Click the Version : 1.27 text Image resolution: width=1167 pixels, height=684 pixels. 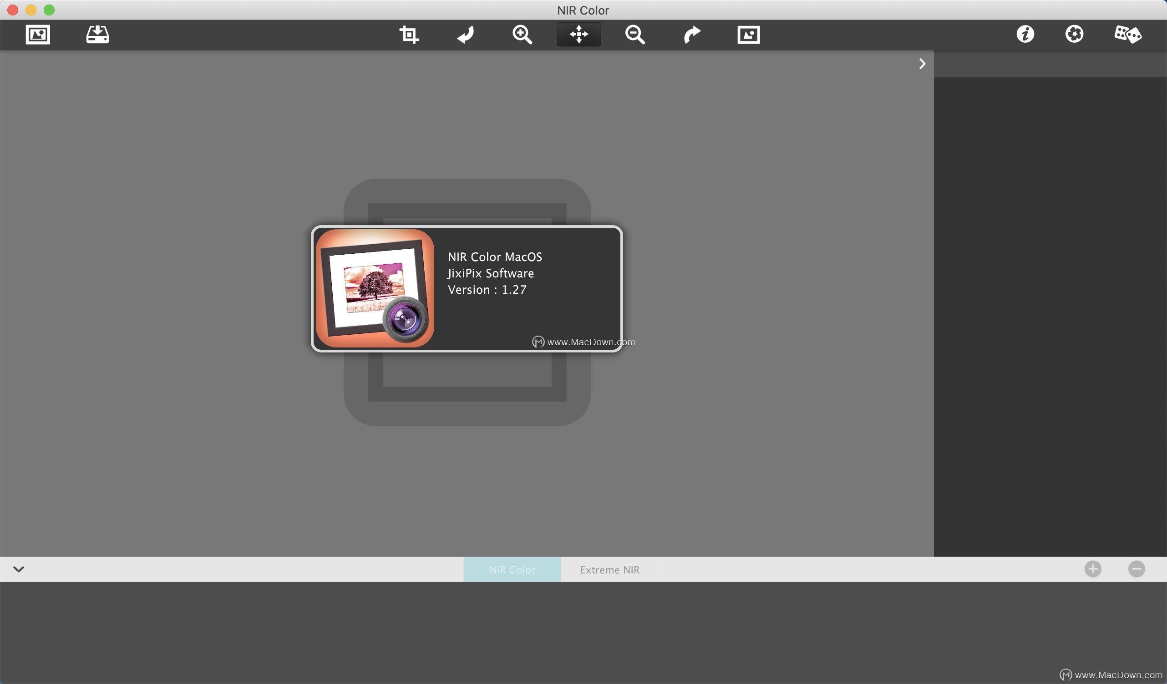tap(487, 290)
